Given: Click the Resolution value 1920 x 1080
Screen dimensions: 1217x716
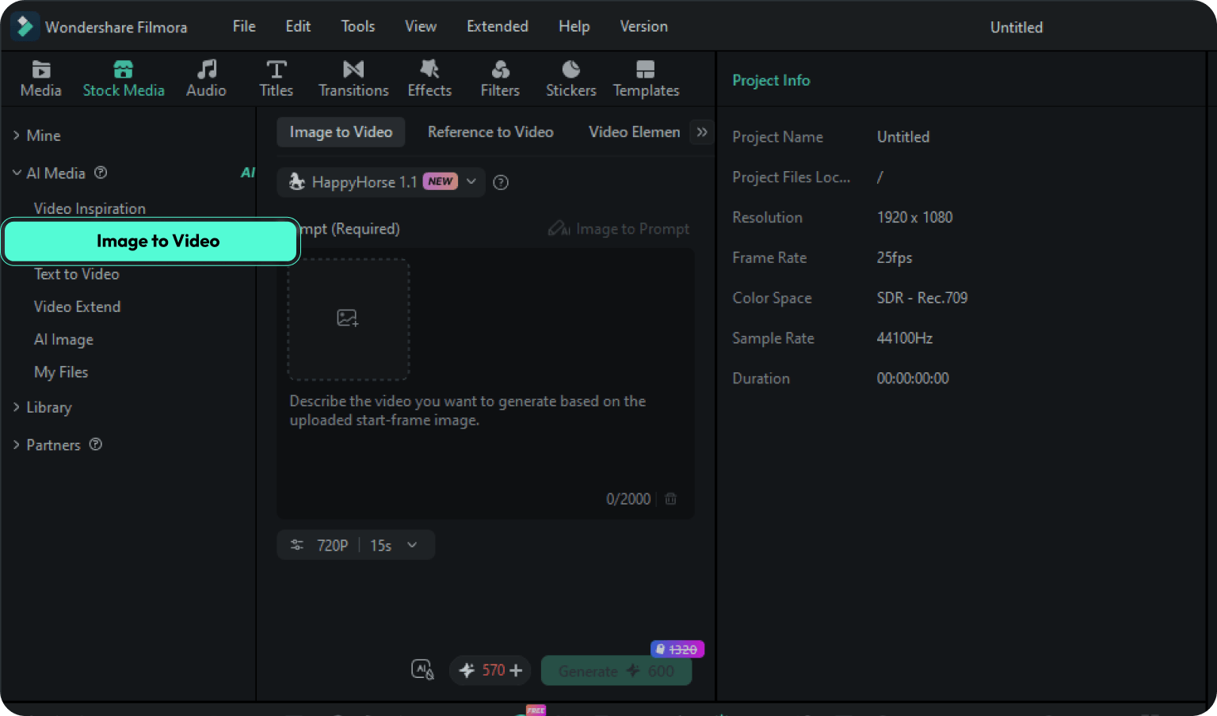Looking at the screenshot, I should (x=914, y=217).
